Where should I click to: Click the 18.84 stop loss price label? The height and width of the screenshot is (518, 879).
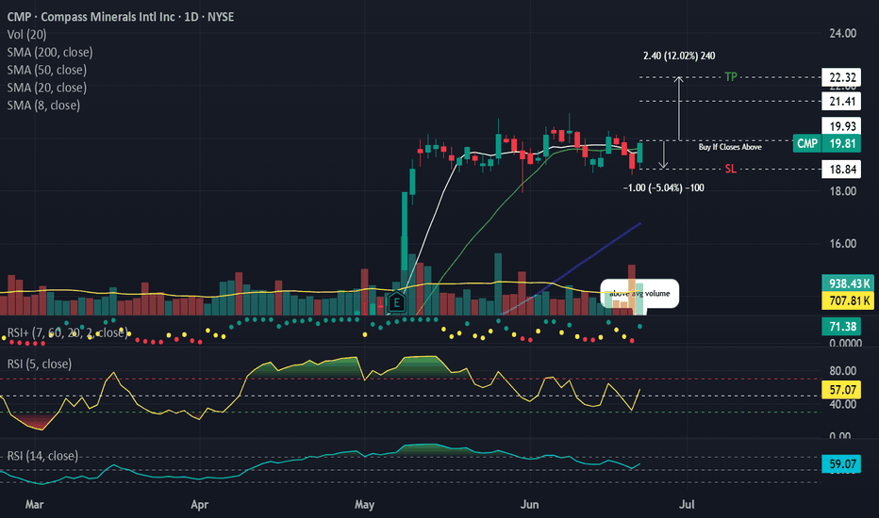841,170
